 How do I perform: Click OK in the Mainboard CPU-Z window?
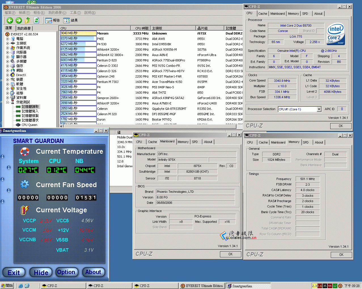coord(230,254)
